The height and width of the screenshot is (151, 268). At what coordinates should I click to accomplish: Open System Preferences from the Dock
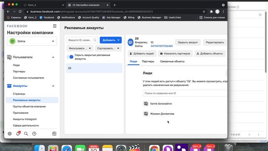tap(121, 148)
